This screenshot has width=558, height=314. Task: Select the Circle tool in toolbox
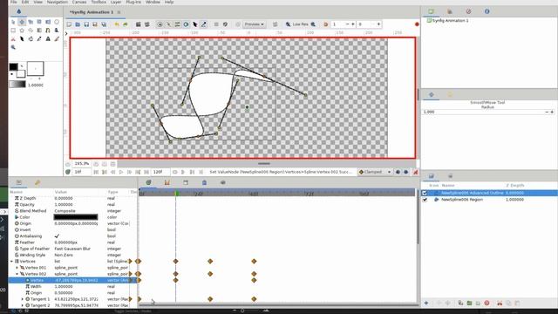tap(57, 22)
